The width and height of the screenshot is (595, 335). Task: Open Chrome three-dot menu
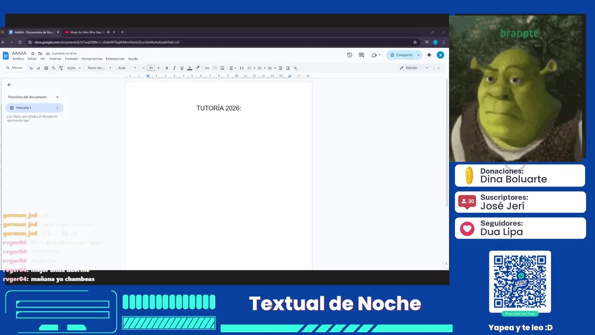(443, 42)
